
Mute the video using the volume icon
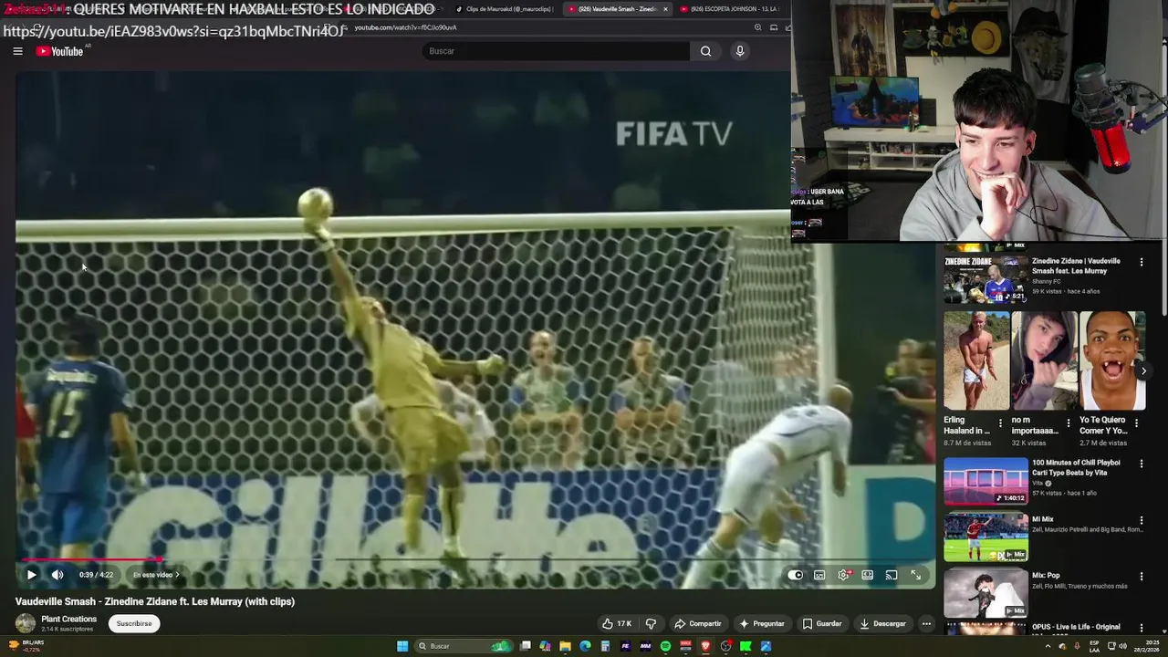pyautogui.click(x=57, y=575)
